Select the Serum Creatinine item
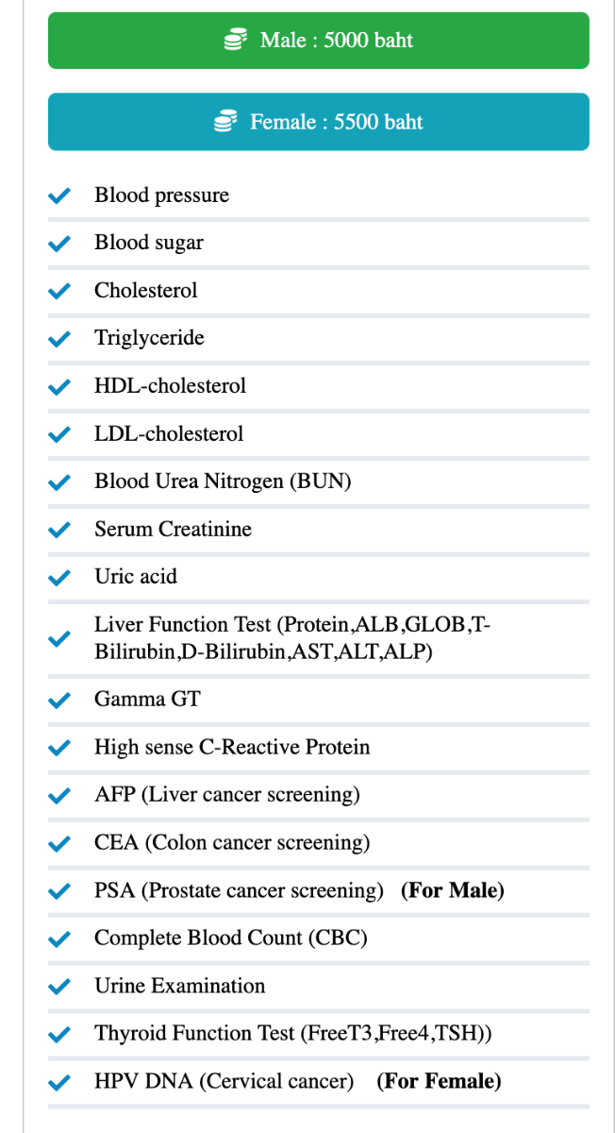The width and height of the screenshot is (615, 1133). click(173, 530)
